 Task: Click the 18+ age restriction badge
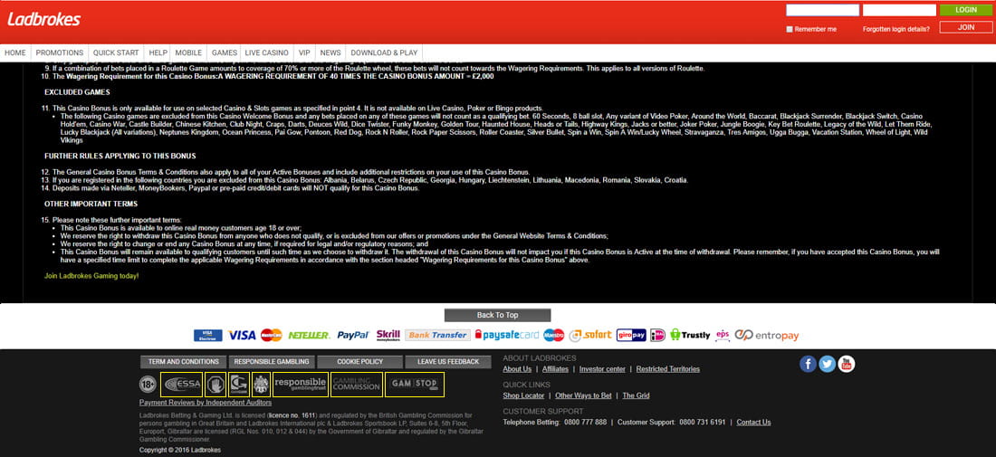[148, 385]
